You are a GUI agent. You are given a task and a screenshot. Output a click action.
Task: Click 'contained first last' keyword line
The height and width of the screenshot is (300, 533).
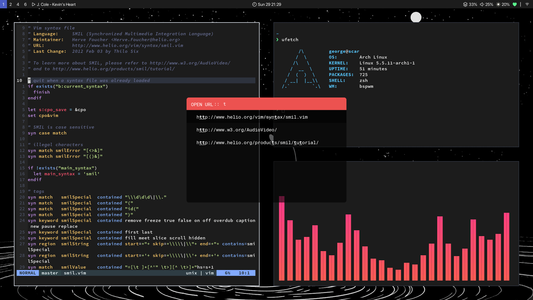click(90, 232)
